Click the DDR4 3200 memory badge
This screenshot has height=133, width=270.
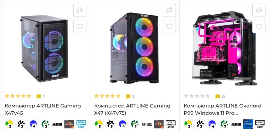tap(81, 124)
